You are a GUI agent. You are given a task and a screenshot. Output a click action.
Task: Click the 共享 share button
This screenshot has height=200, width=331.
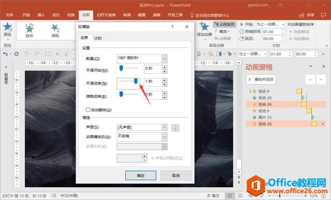point(307,15)
